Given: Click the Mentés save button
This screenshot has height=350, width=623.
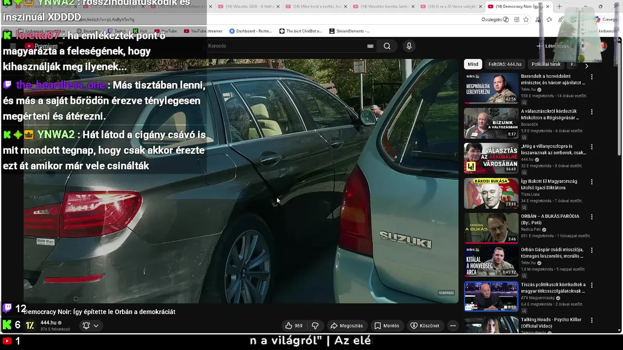Looking at the screenshot, I should 387,326.
